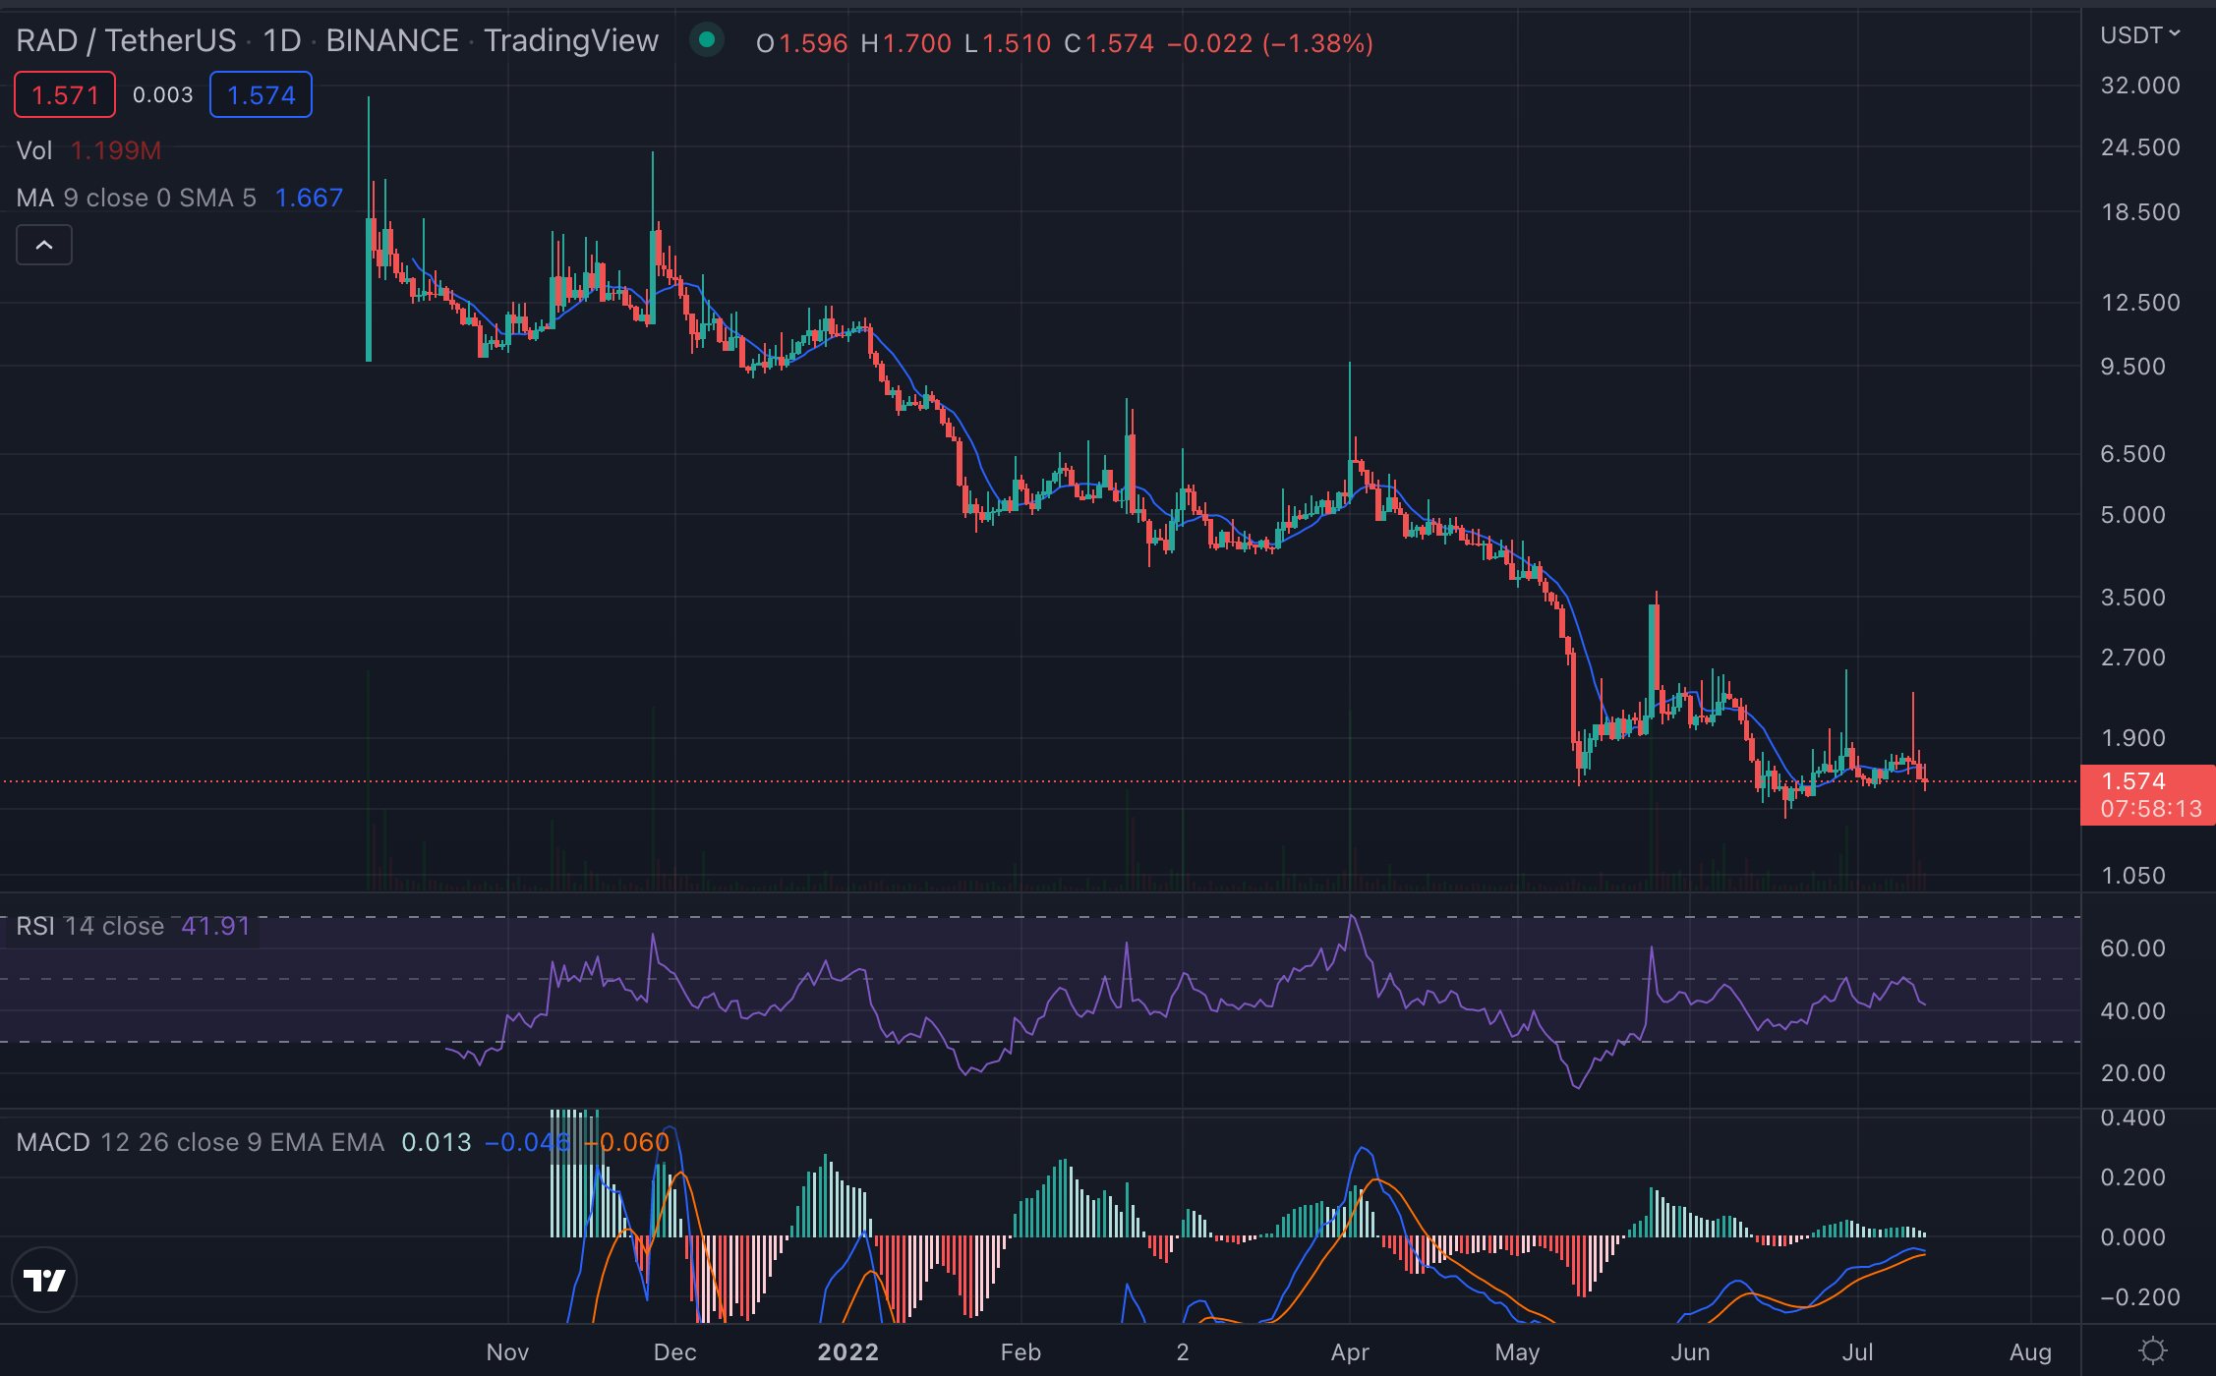Viewport: 2216px width, 1376px height.
Task: Click the TradingView logo icon
Action: click(44, 1280)
